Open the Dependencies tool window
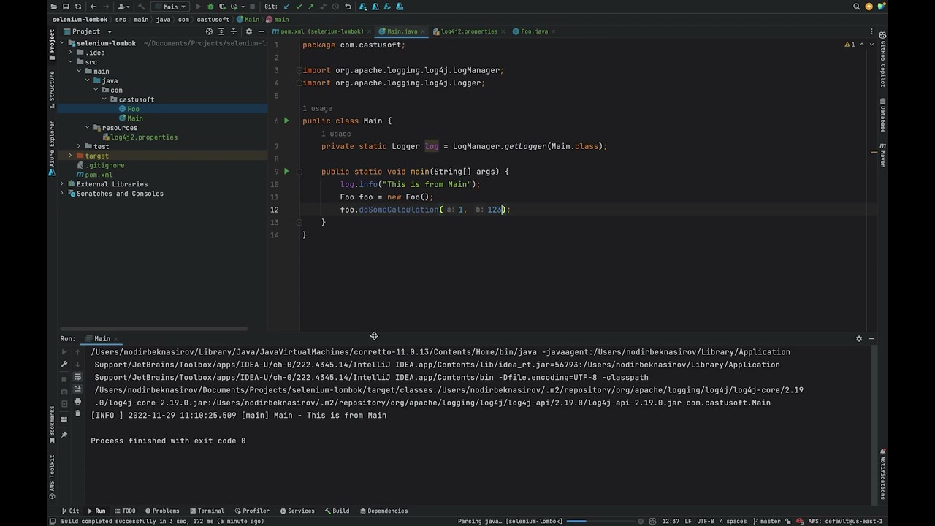 pyautogui.click(x=383, y=511)
